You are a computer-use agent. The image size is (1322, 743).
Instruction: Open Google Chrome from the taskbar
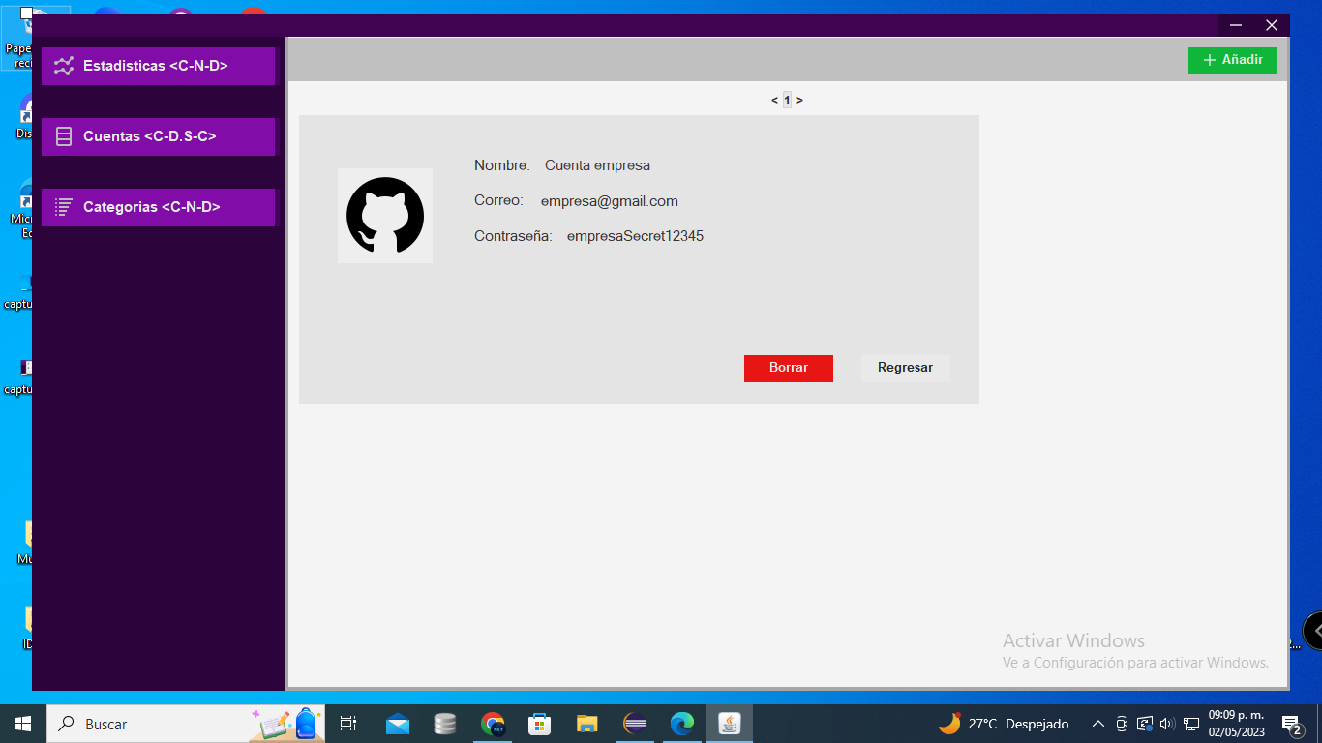pyautogui.click(x=493, y=724)
